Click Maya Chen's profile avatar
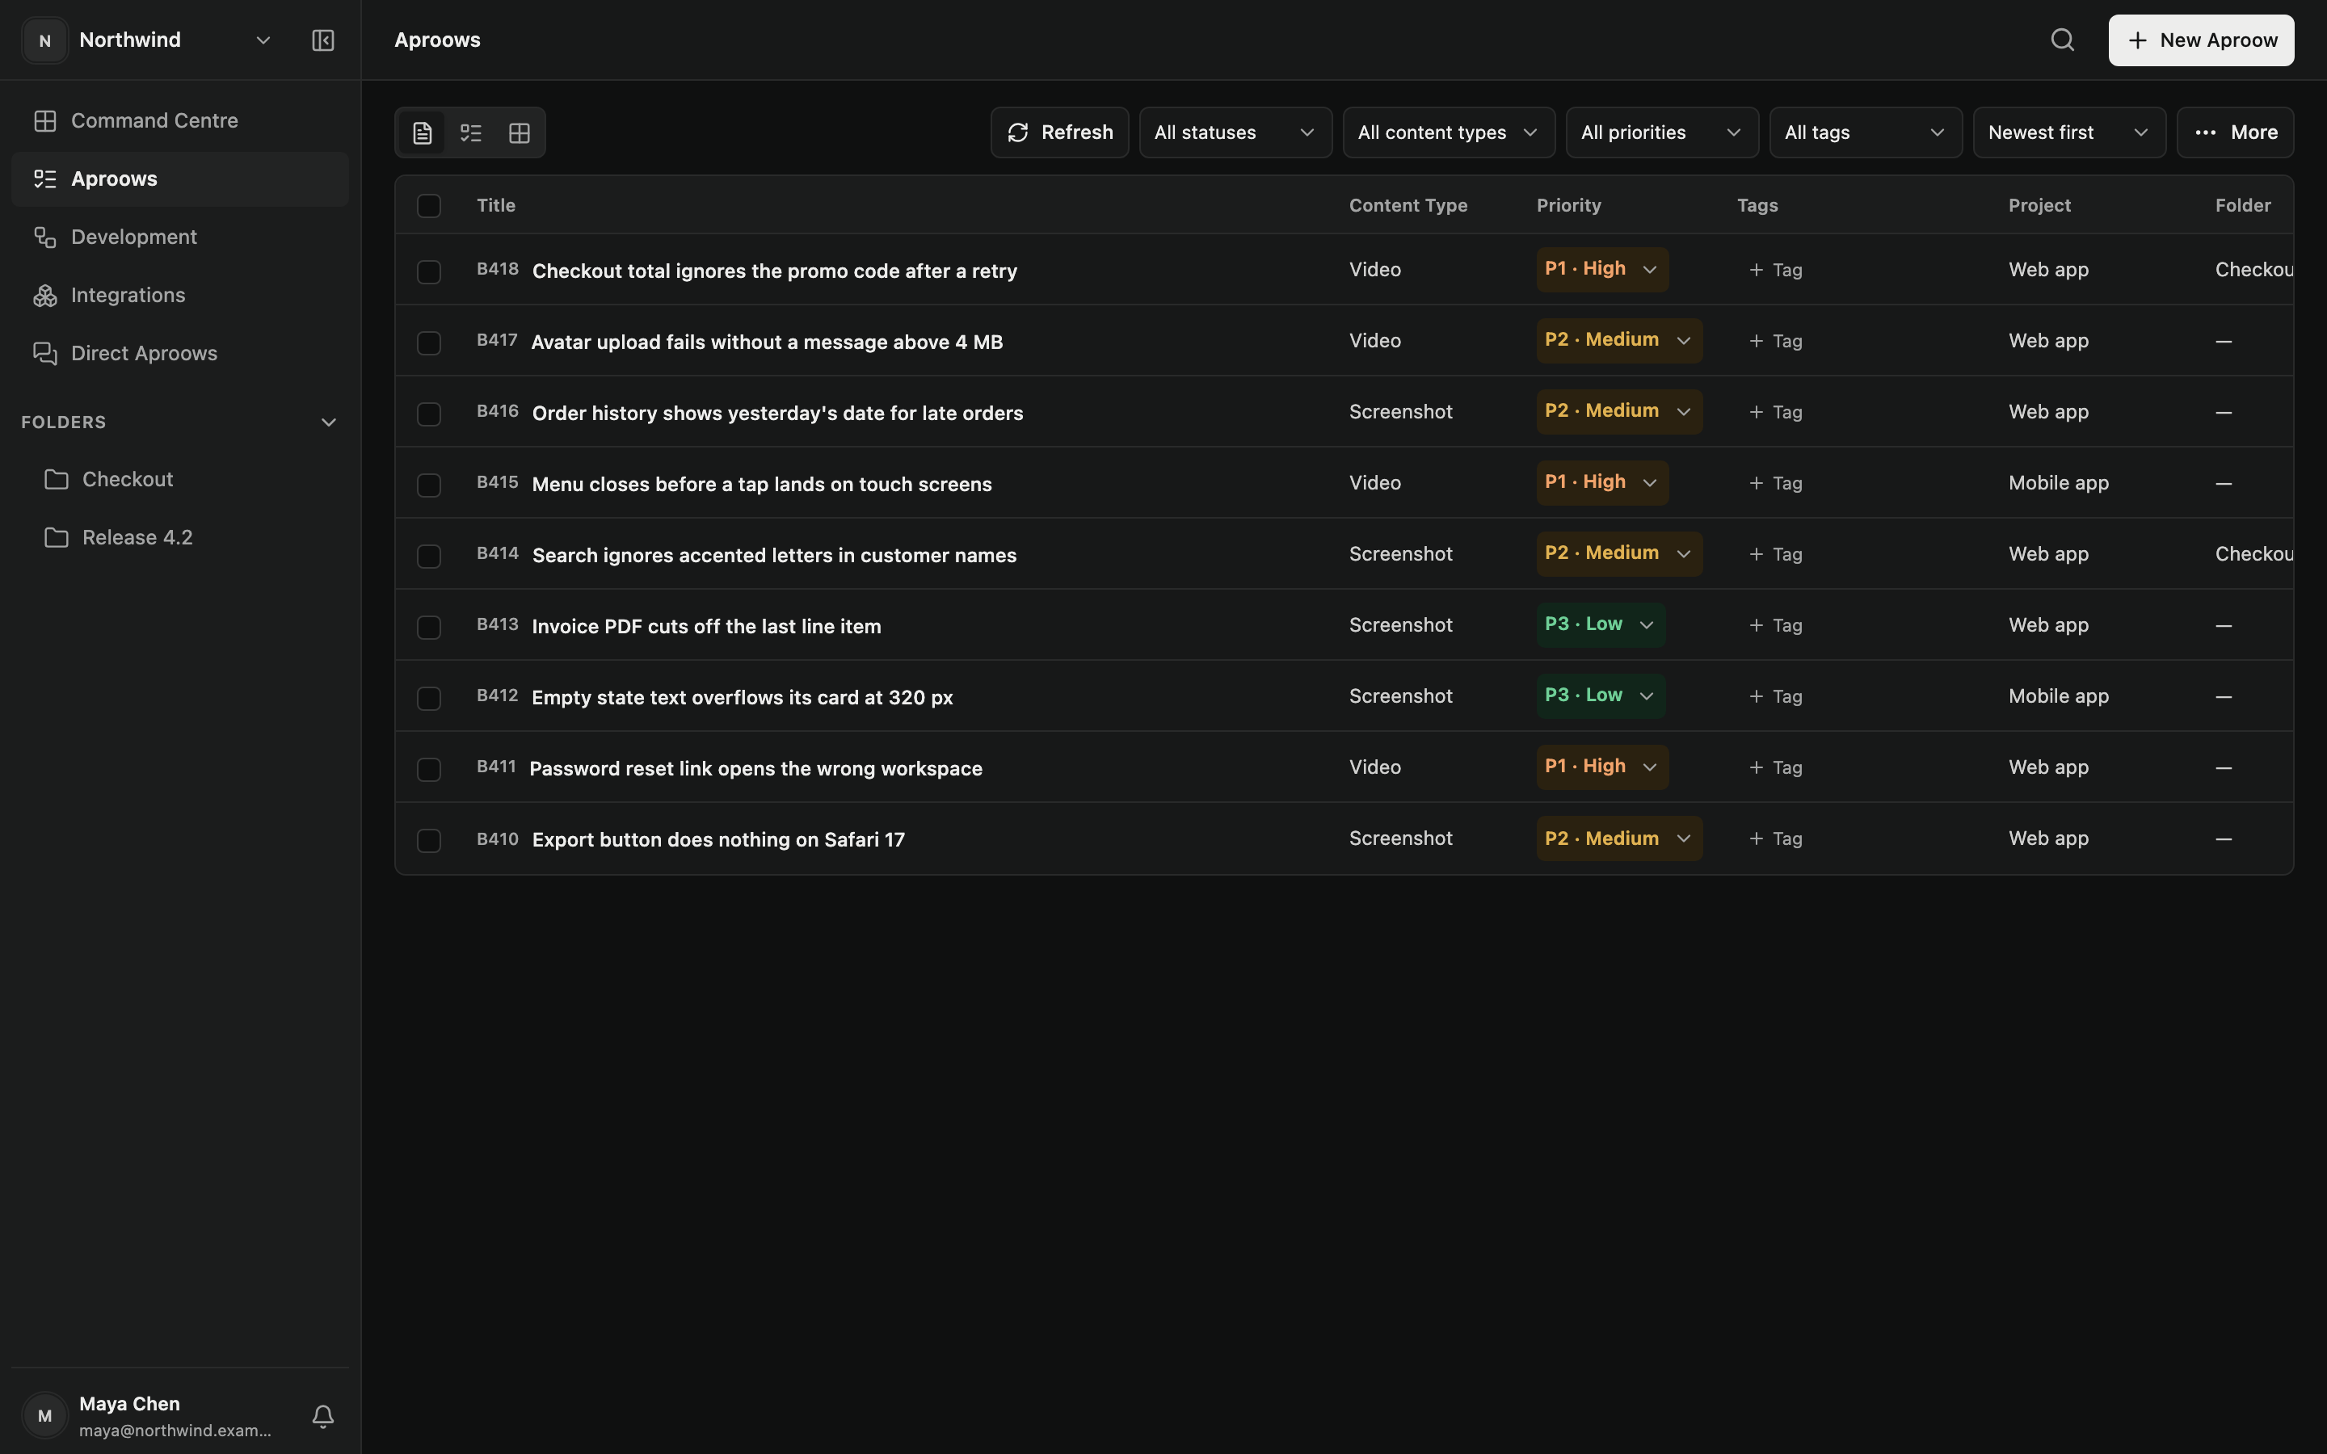2327x1454 pixels. [x=45, y=1415]
